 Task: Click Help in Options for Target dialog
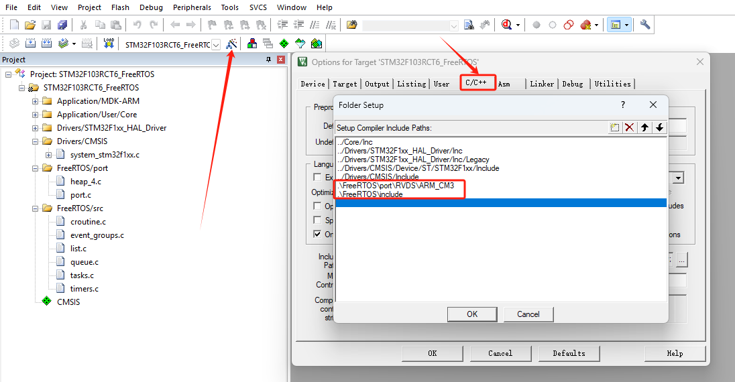click(675, 353)
